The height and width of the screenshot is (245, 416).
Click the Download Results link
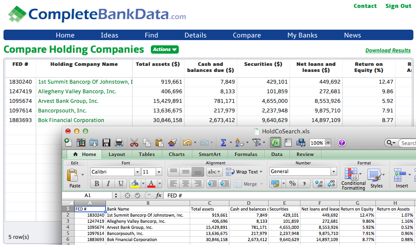(x=388, y=51)
